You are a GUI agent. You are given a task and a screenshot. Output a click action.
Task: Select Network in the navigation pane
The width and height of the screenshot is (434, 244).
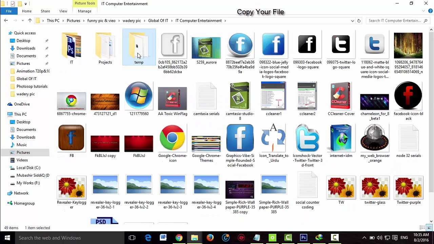pyautogui.click(x=21, y=193)
